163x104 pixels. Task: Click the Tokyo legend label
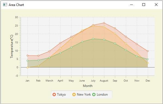(61, 95)
